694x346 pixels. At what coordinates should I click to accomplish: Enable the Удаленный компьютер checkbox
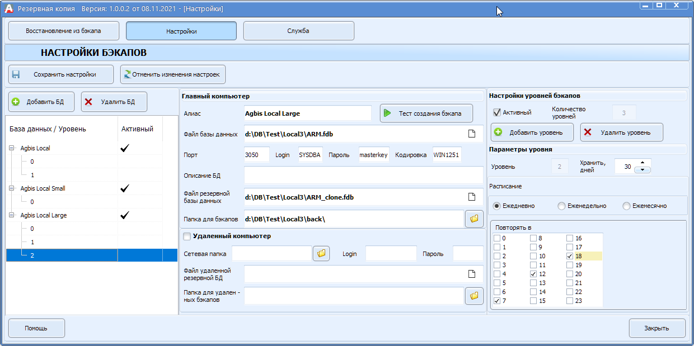coord(187,236)
